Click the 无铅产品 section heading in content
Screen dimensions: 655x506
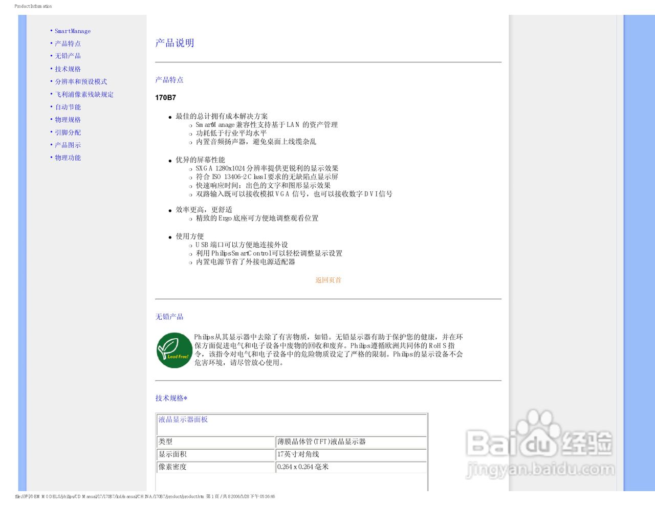click(x=169, y=317)
